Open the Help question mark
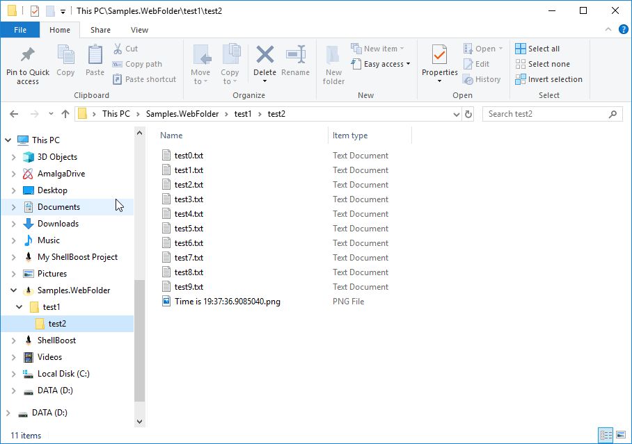Image resolution: width=632 pixels, height=444 pixels. tap(623, 29)
